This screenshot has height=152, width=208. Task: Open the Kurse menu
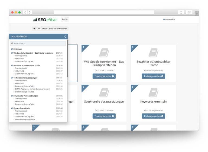[65, 19]
